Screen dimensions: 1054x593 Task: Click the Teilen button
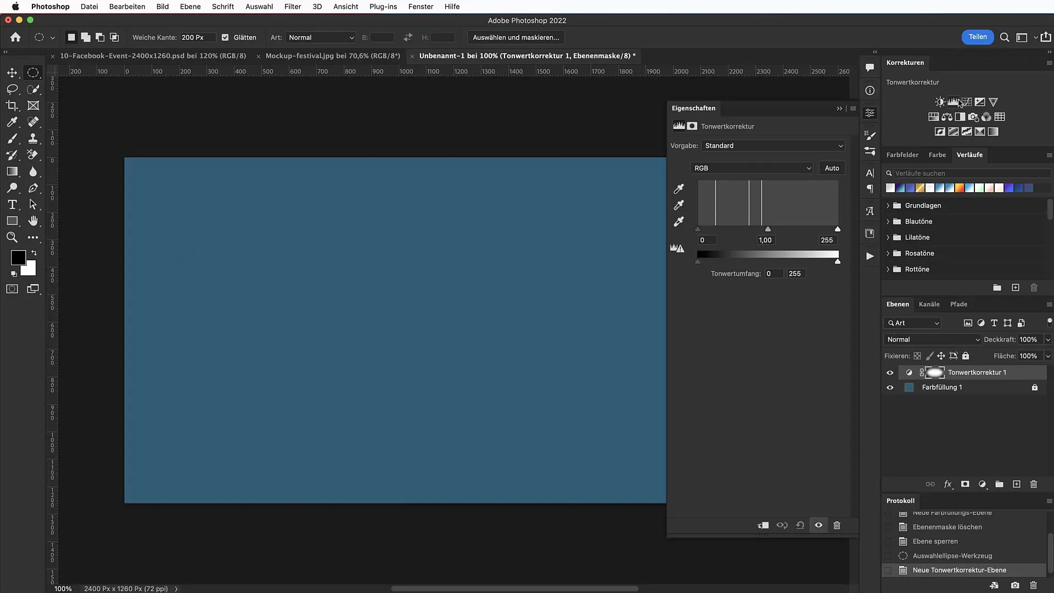(977, 37)
